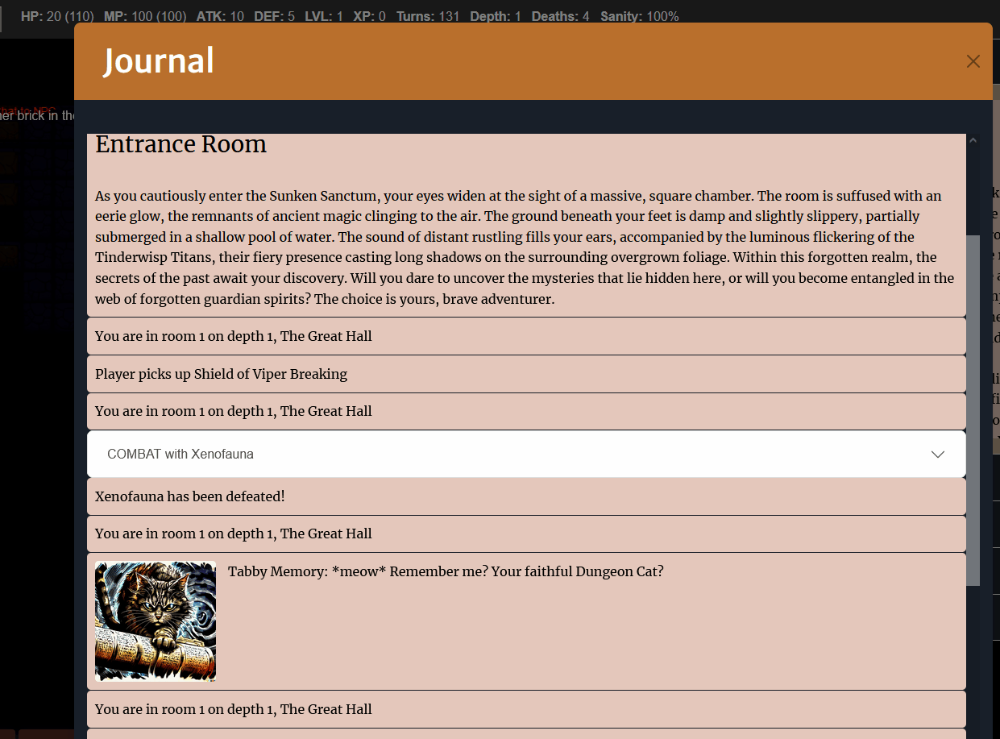Click the Turns: 131 counter
The width and height of the screenshot is (1000, 739).
(x=428, y=16)
